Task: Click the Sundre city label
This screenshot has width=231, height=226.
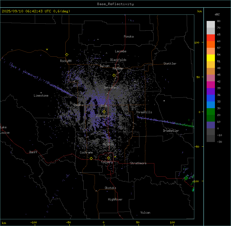Action: [x=78, y=105]
